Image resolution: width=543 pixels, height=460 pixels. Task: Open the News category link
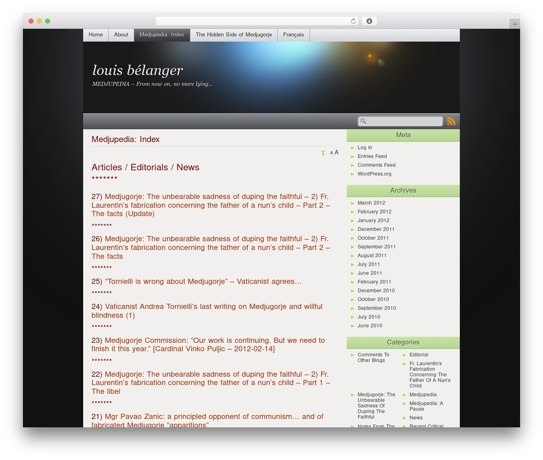click(416, 418)
